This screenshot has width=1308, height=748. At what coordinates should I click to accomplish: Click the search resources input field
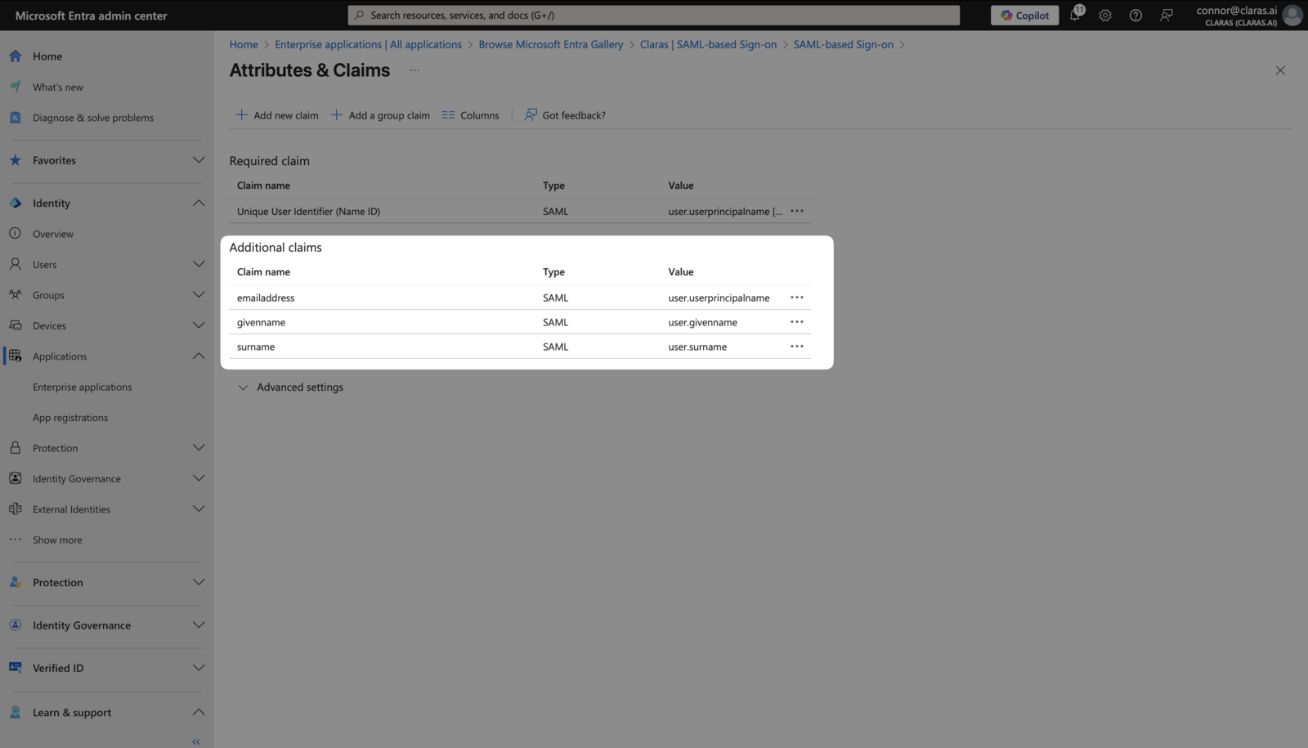(654, 15)
